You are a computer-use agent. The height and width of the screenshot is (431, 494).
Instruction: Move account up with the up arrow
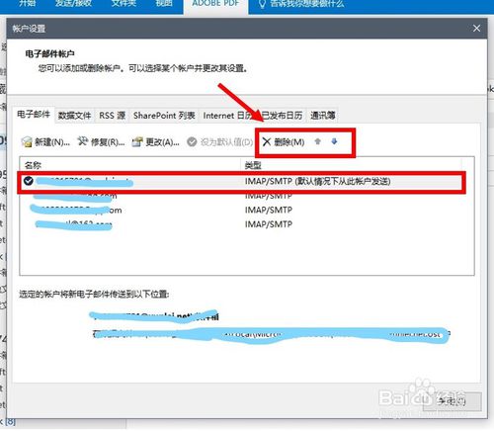317,141
